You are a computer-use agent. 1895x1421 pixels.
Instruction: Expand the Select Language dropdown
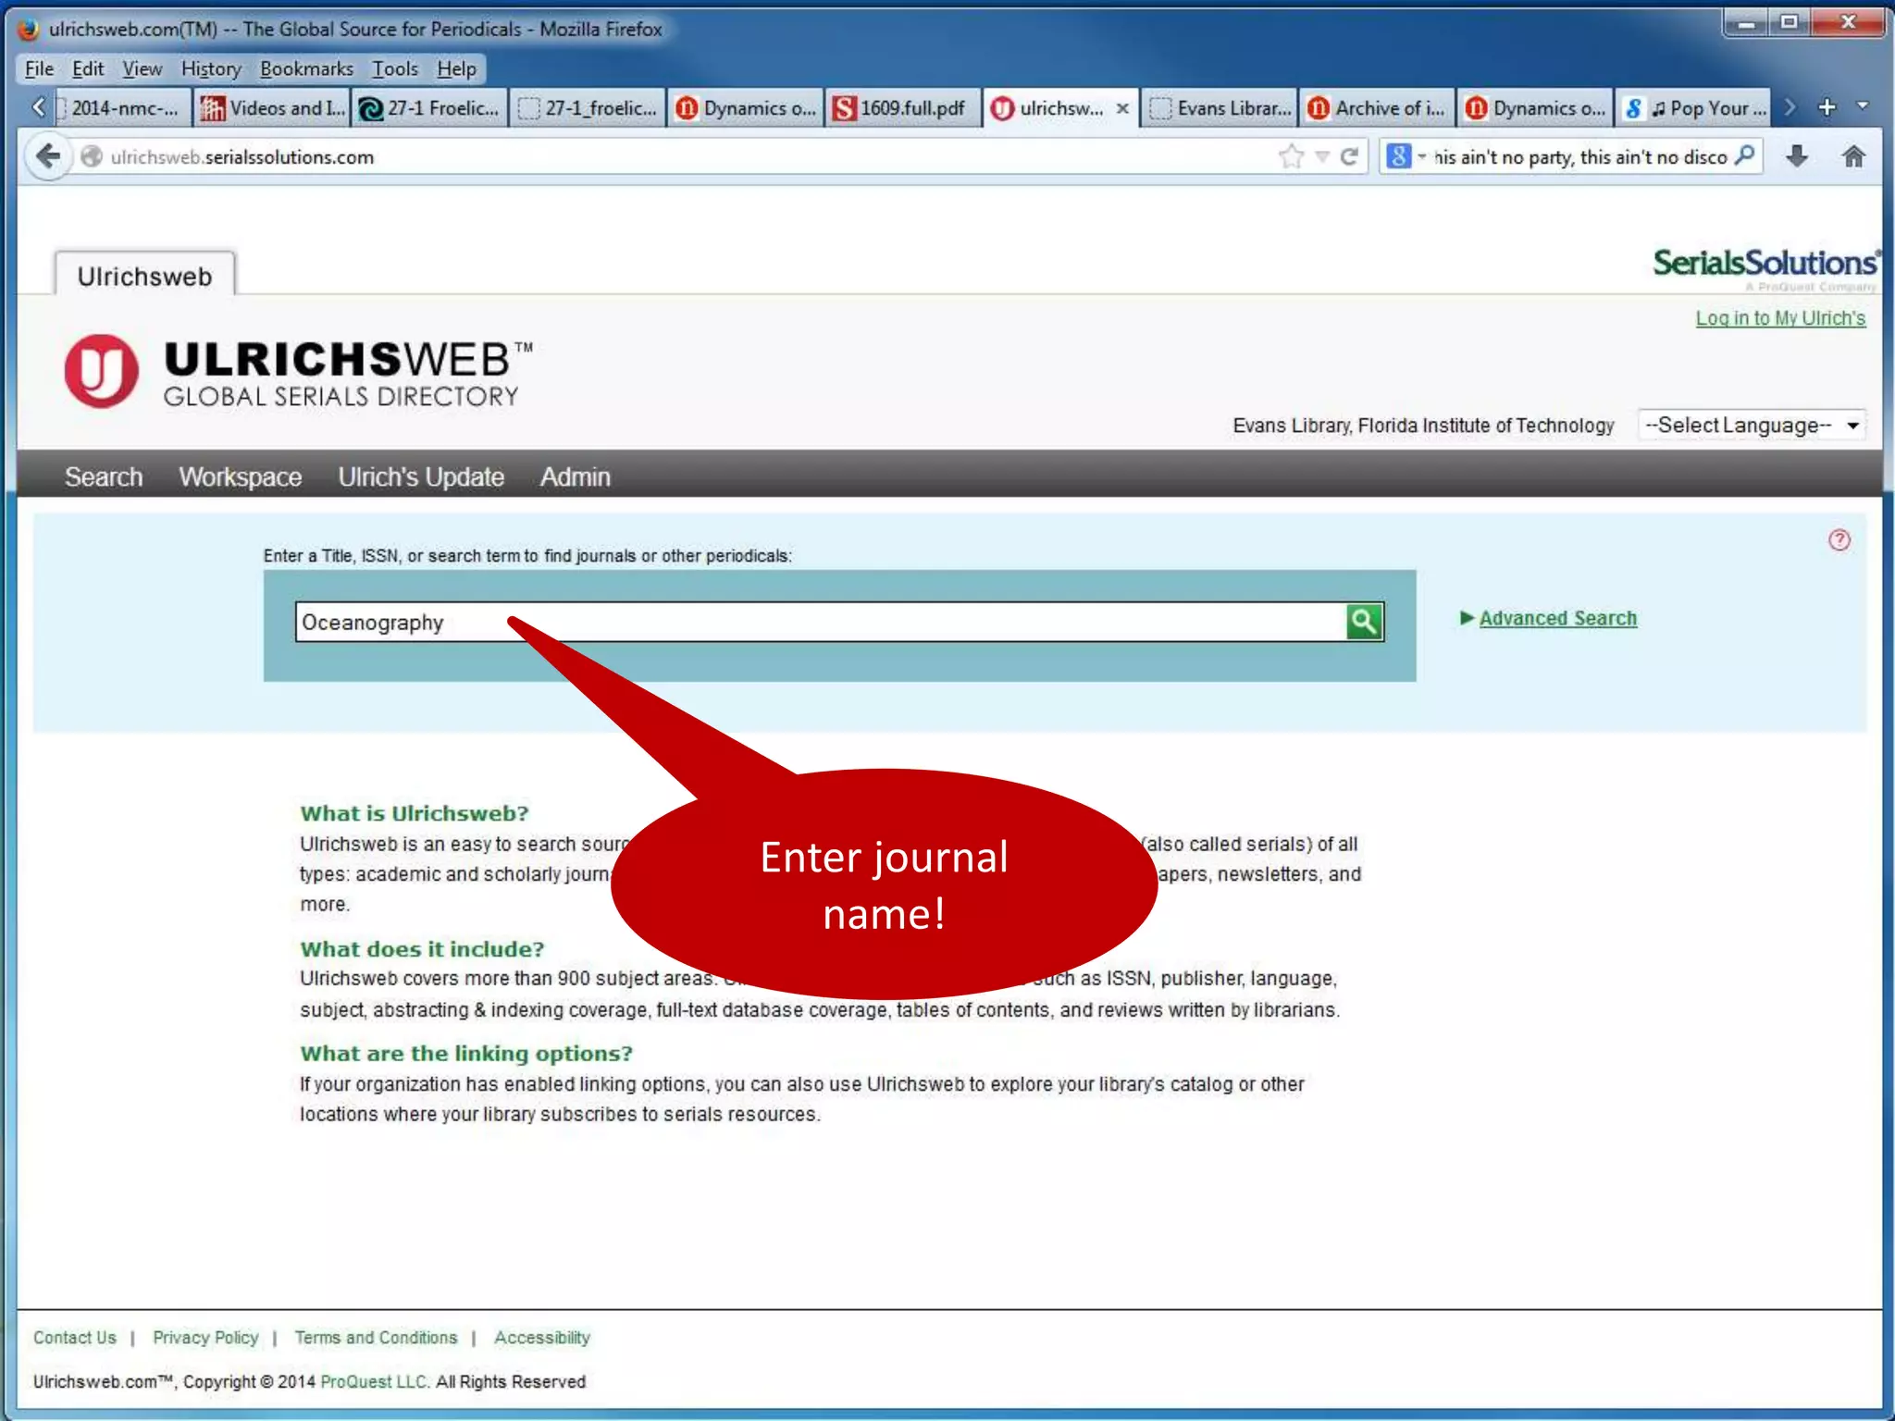coord(1751,426)
